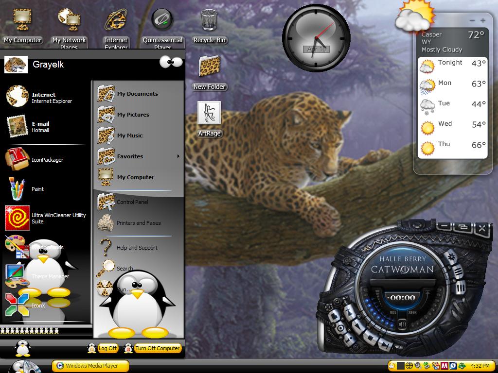Open the Quintessential Player desktop shortcut
The height and width of the screenshot is (373, 498).
(162, 29)
